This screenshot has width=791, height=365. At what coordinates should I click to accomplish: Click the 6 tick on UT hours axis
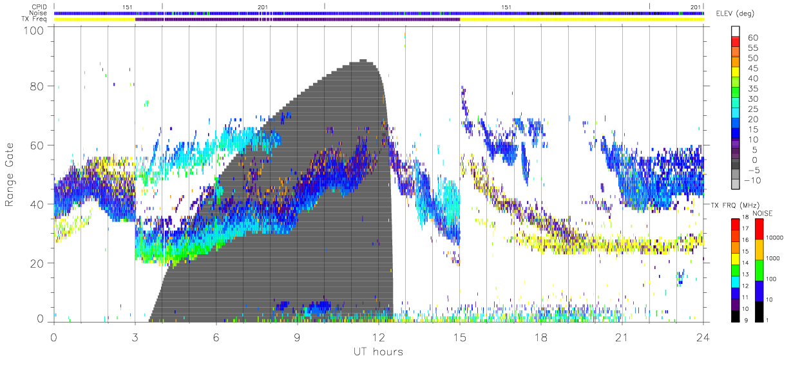pyautogui.click(x=216, y=337)
